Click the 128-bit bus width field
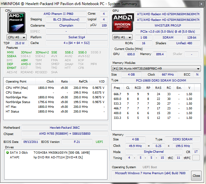The width and height of the screenshot is (206, 184). [192, 38]
